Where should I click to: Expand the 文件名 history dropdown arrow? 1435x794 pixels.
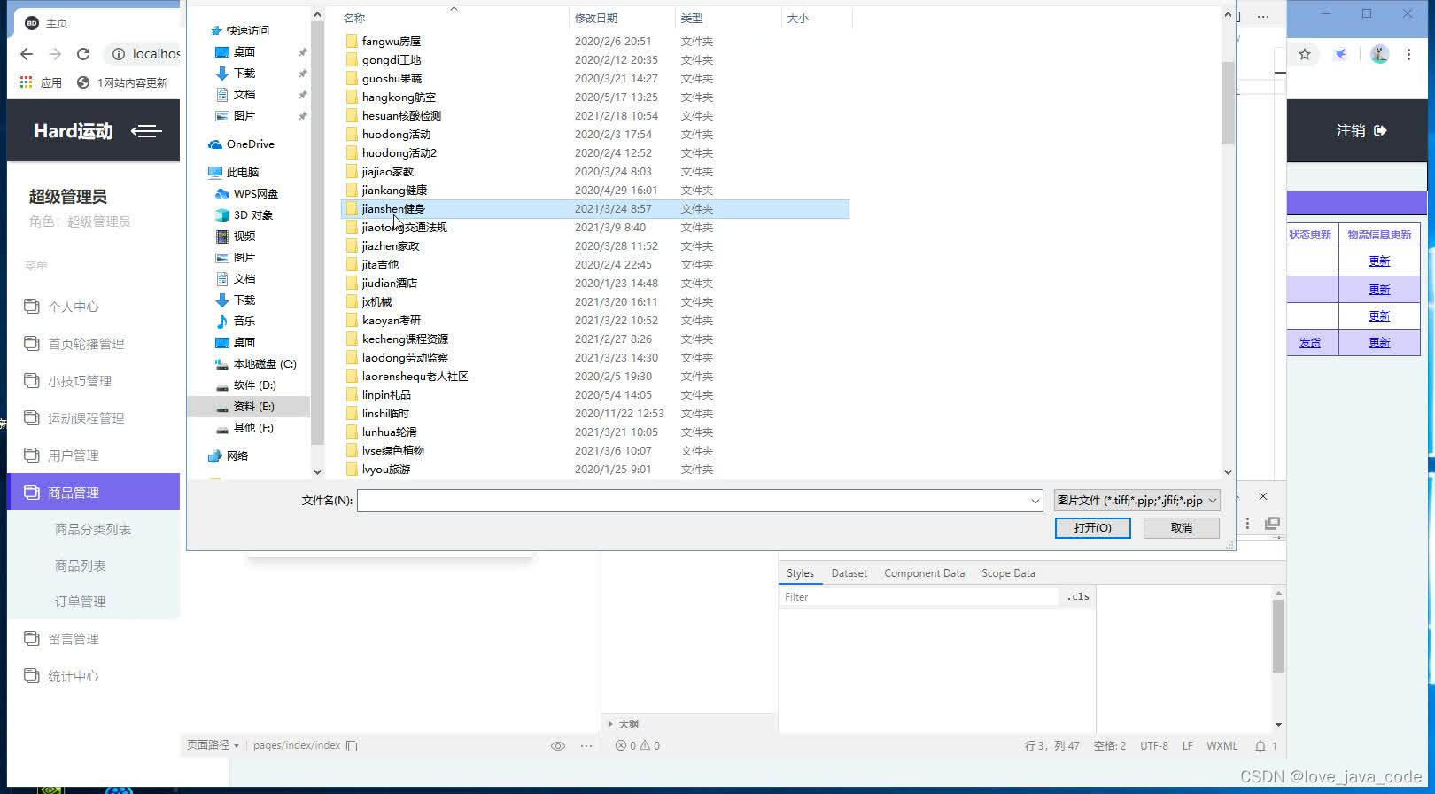tap(1035, 501)
